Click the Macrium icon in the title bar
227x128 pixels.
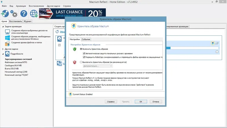2,2
